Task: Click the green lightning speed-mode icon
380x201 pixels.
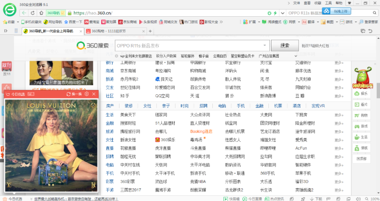Action: 275,13
